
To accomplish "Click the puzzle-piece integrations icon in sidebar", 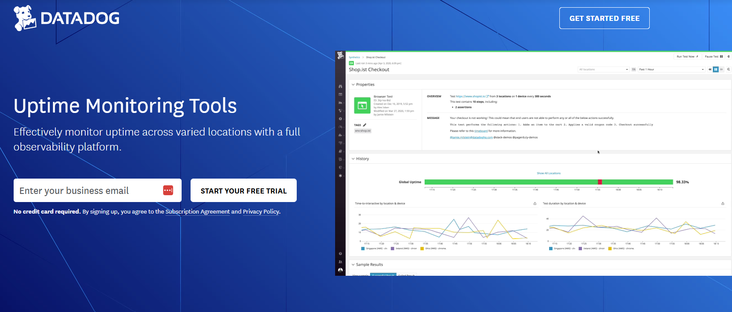I will pyautogui.click(x=340, y=135).
